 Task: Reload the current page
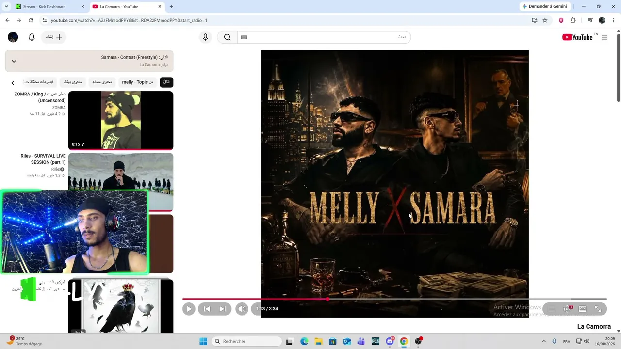point(31,20)
